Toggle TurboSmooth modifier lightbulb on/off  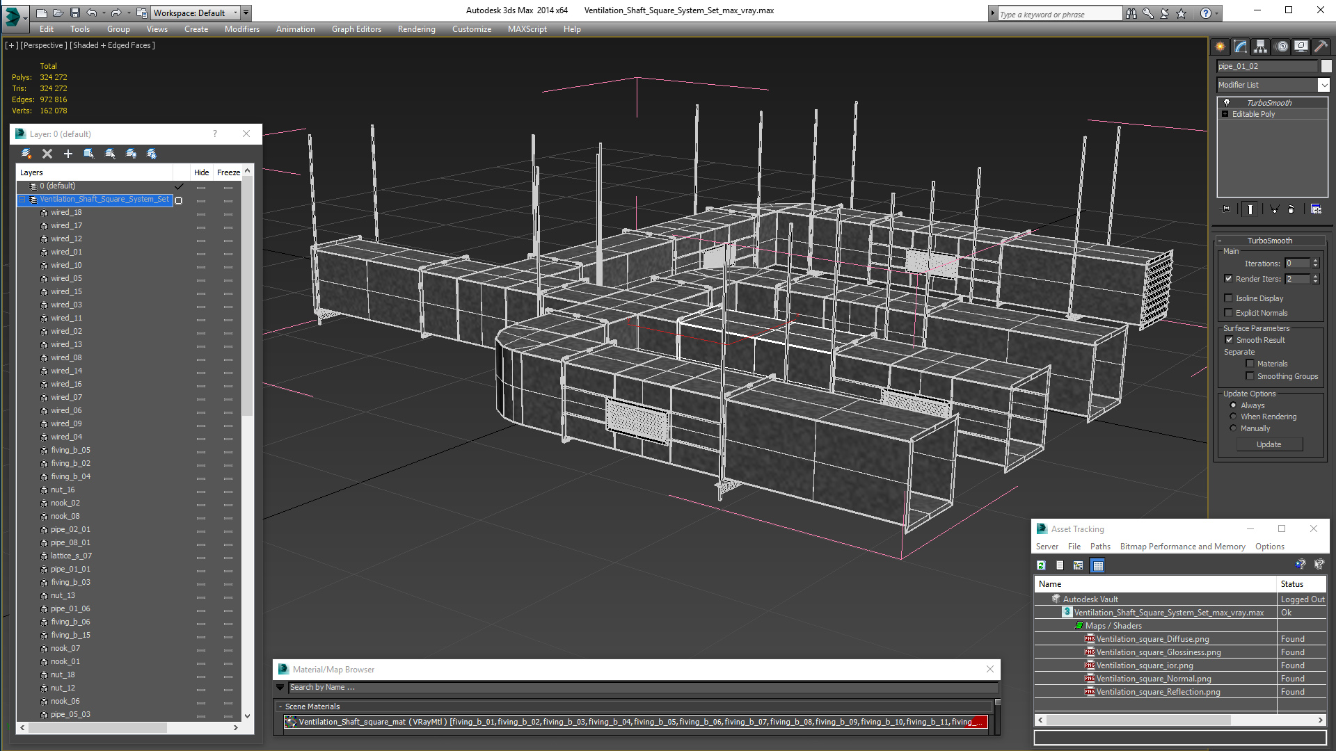(x=1227, y=102)
